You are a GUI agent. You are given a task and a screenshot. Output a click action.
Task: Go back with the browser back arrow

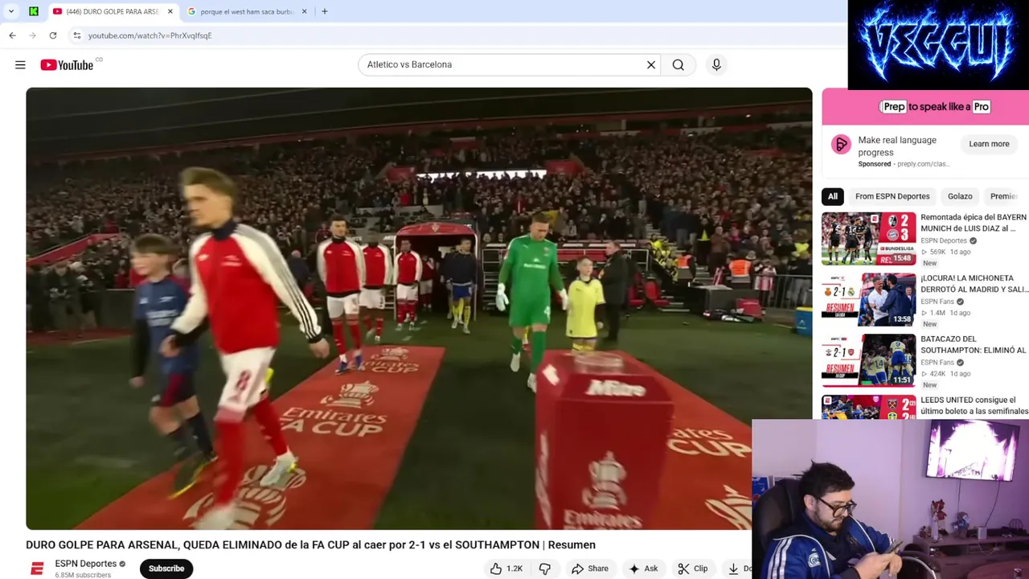12,35
